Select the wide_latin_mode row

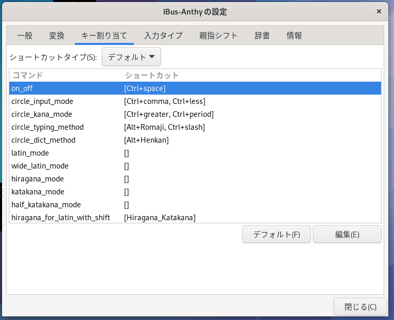195,166
